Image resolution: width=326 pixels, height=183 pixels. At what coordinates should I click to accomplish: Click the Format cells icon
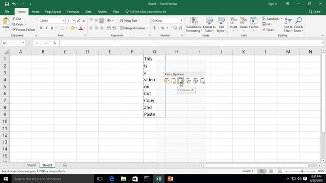pos(254,21)
